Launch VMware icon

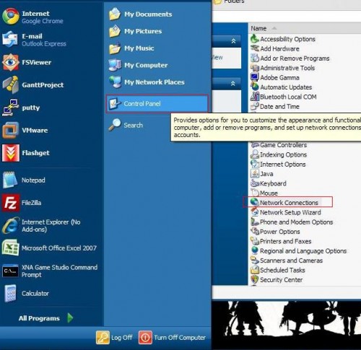coord(10,130)
